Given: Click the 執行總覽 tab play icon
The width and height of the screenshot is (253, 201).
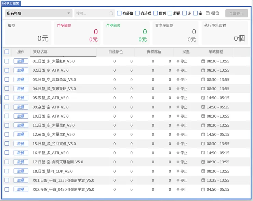Looking at the screenshot, I should [x=4, y=3].
